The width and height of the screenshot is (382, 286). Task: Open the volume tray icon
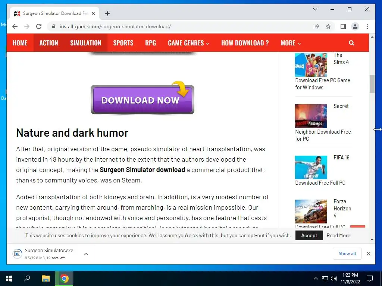tap(334, 279)
